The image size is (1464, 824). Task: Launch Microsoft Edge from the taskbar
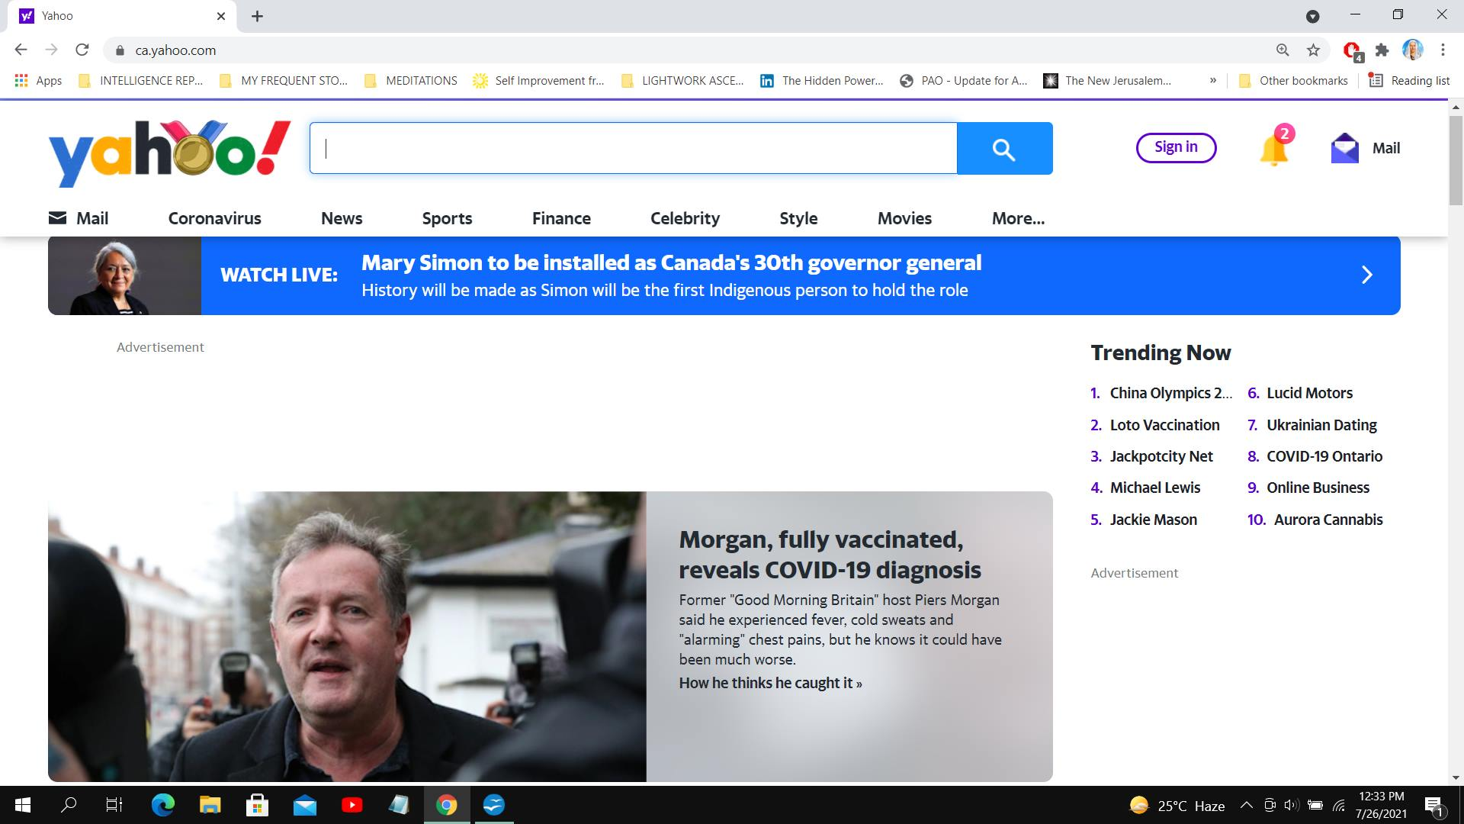(162, 805)
